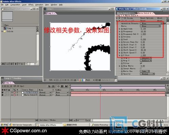Create a new folder in Project window
Screen dimensions: 169x135
[7, 64]
